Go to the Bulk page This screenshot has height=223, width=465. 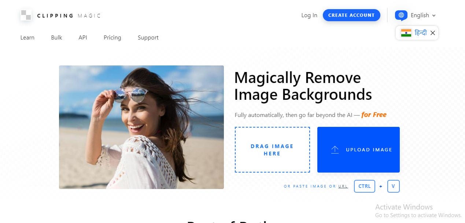coord(56,38)
